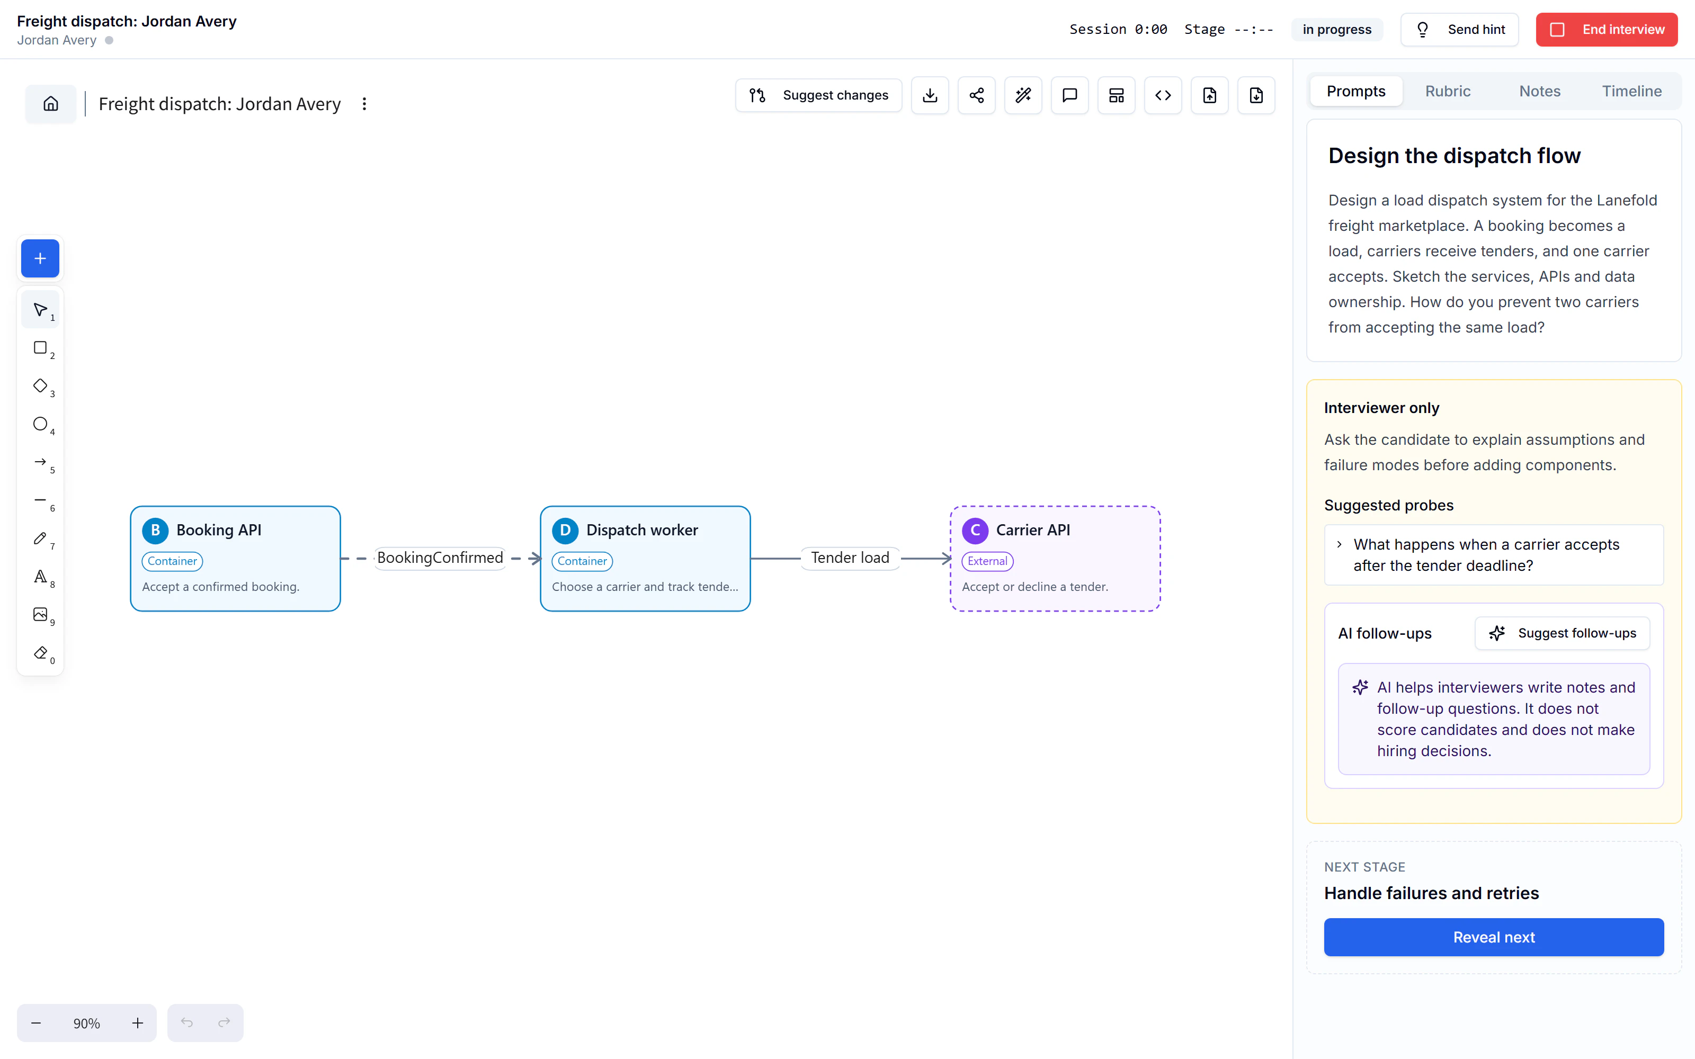Image resolution: width=1695 pixels, height=1059 pixels.
Task: Select the eraser tool
Action: 41,653
